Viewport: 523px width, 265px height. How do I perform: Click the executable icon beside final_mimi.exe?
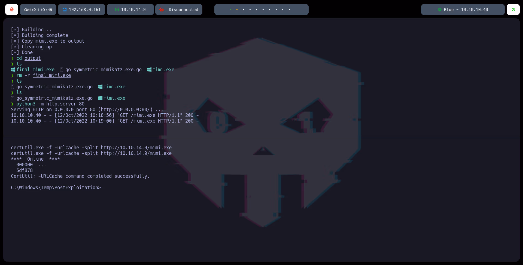click(13, 70)
